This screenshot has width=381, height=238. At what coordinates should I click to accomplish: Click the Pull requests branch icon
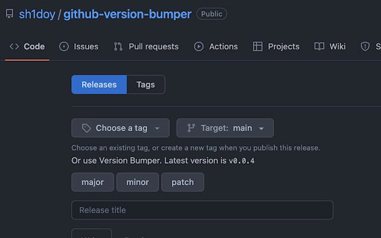click(118, 47)
